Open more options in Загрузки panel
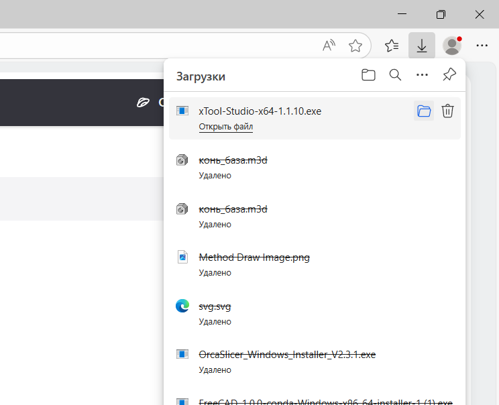Screen dimensions: 499x405 coord(422,75)
